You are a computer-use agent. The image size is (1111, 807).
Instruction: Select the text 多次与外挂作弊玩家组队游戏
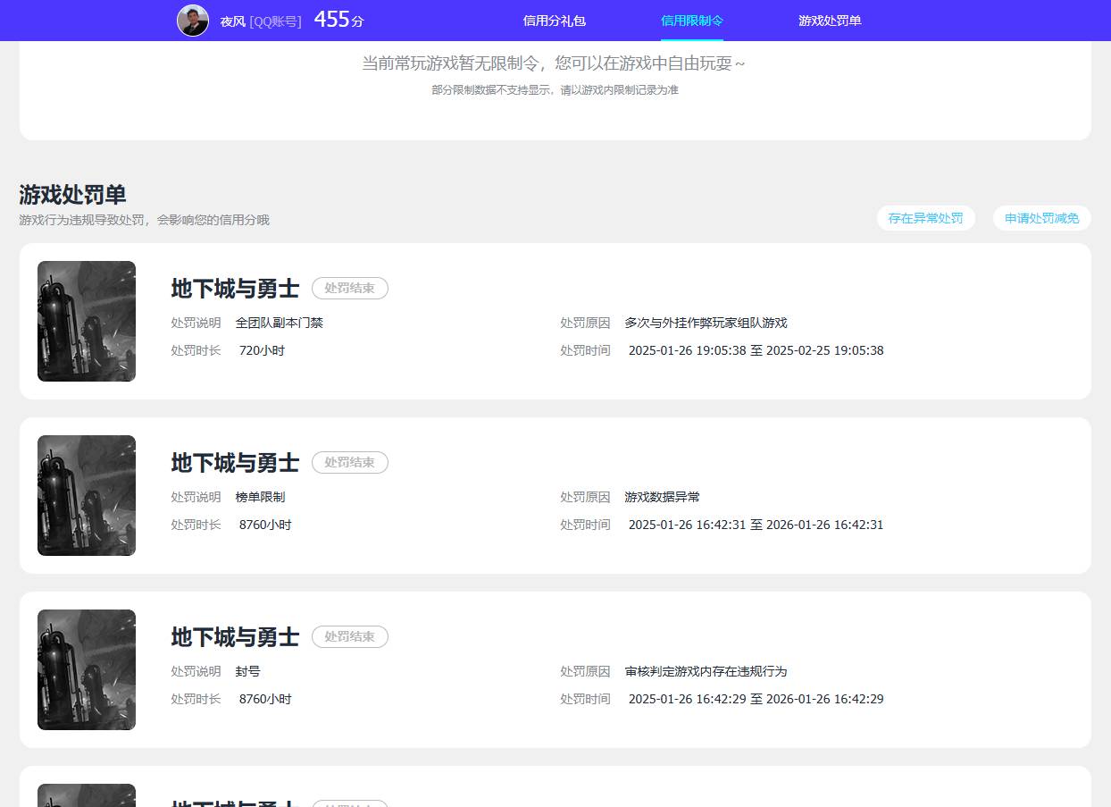click(x=706, y=323)
